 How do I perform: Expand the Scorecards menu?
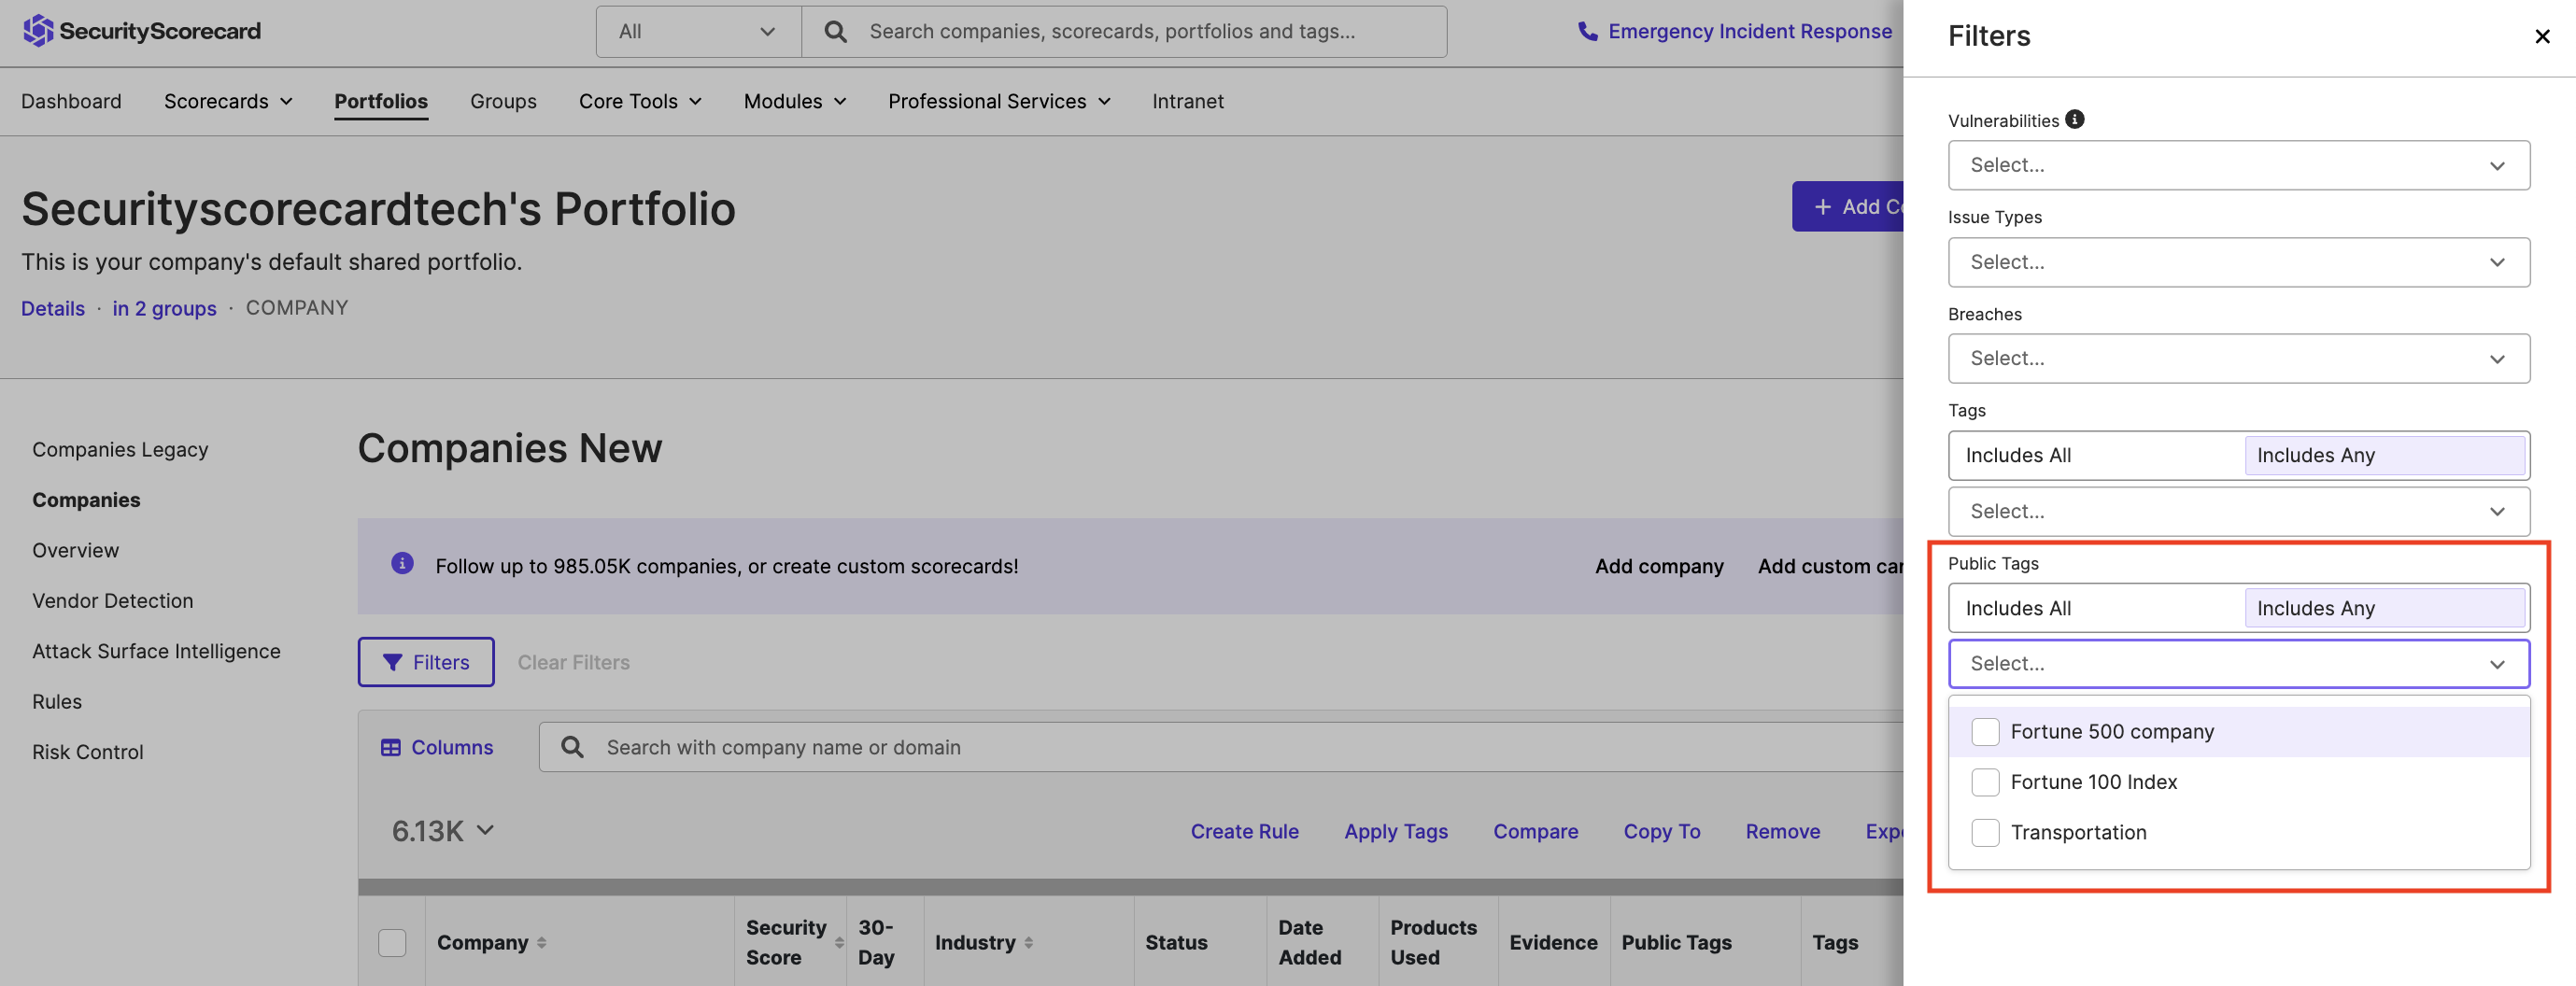point(228,101)
